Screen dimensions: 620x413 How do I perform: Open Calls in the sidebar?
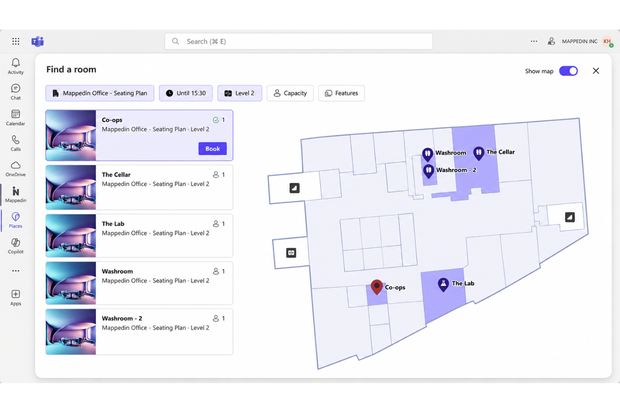point(15,143)
